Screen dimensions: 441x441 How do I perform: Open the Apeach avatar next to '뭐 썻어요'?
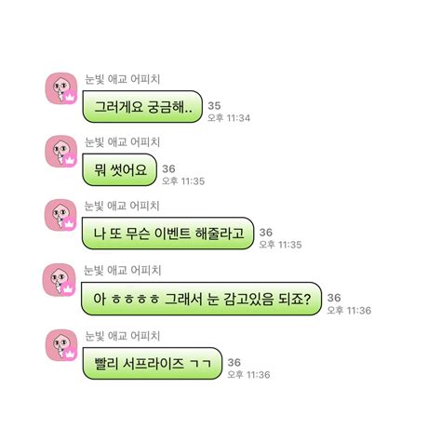click(x=61, y=152)
